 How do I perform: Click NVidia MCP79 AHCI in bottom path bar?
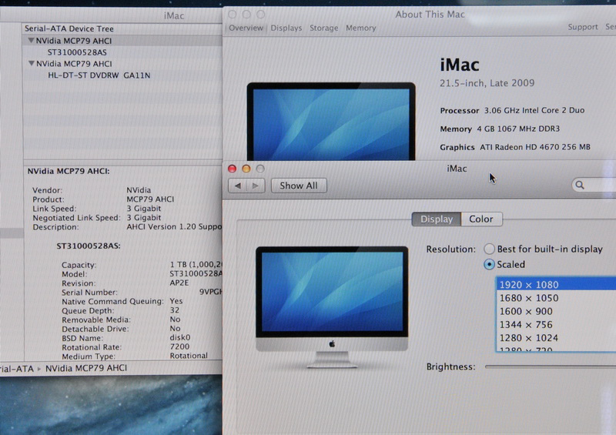pos(86,368)
